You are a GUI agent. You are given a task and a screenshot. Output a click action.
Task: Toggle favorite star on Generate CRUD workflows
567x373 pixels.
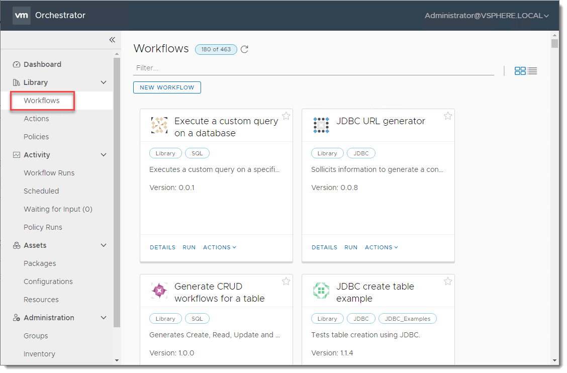pos(286,282)
